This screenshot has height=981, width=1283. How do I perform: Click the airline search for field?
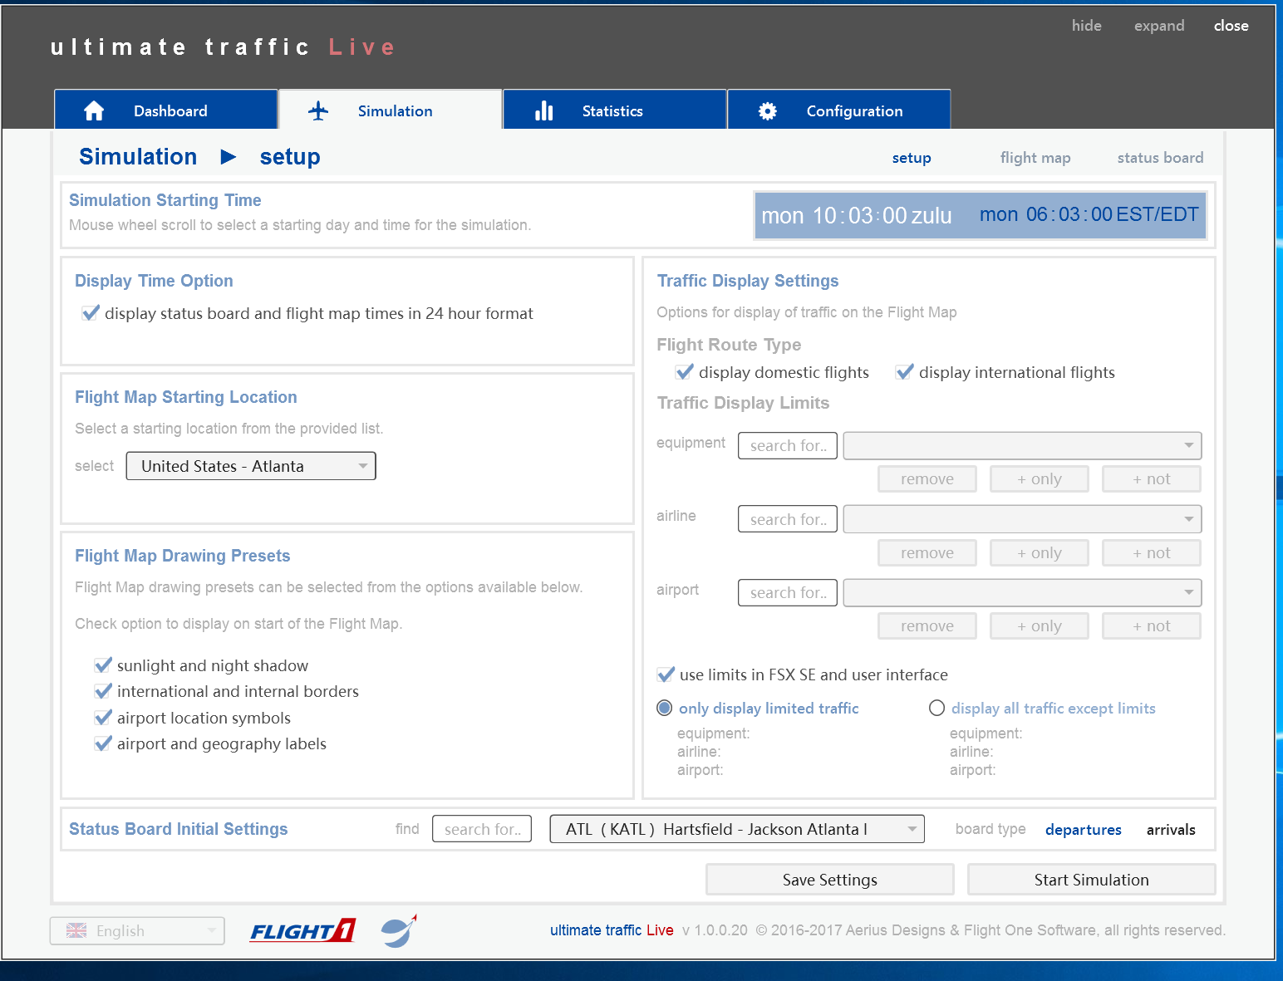(x=787, y=519)
